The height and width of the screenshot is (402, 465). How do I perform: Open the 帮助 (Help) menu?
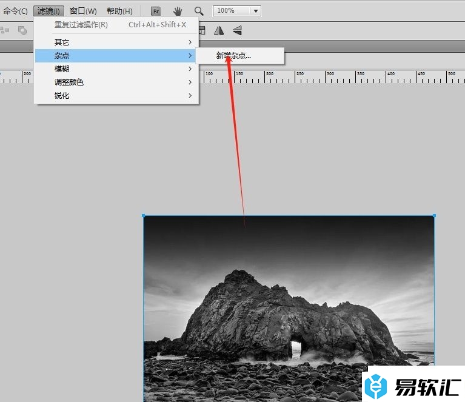click(x=119, y=11)
